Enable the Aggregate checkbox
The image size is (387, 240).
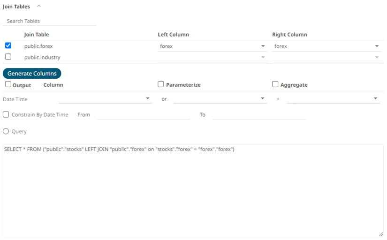pos(275,85)
